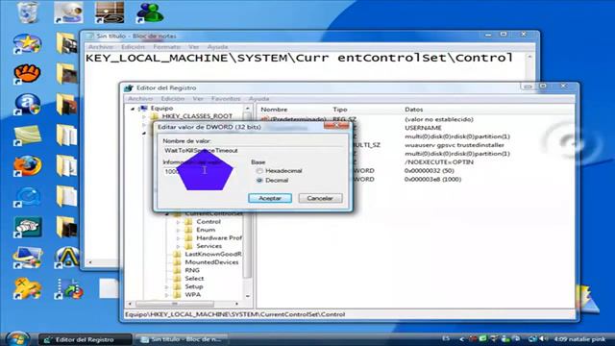Open the guitar fretboard desktop shortcut
The width and height of the screenshot is (615, 346).
point(110,12)
